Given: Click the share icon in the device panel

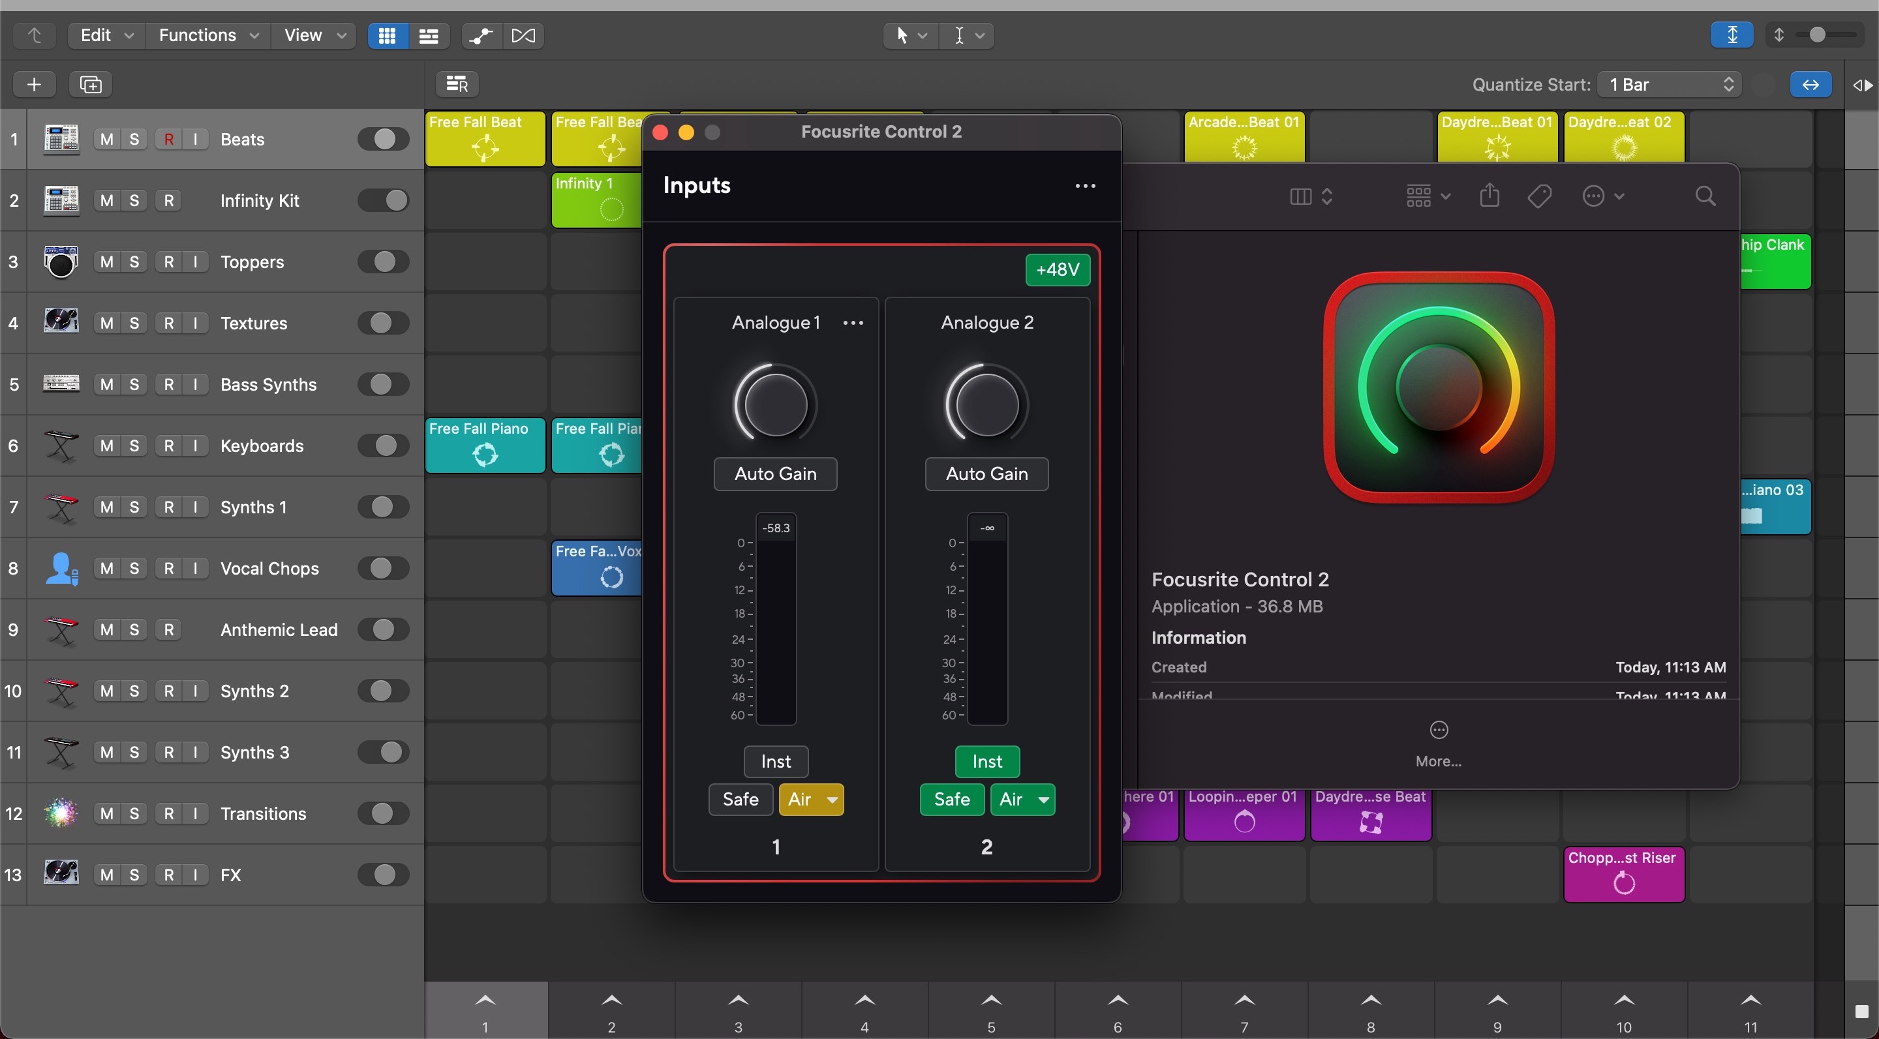Looking at the screenshot, I should (1489, 196).
